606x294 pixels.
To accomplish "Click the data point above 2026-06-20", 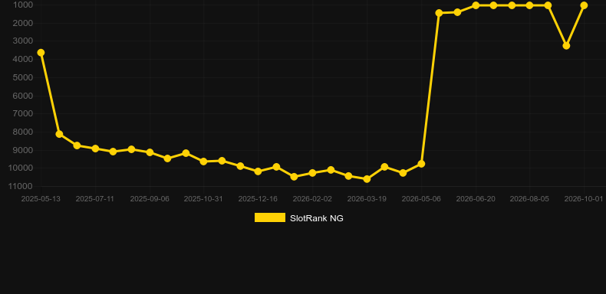I will click(x=476, y=5).
